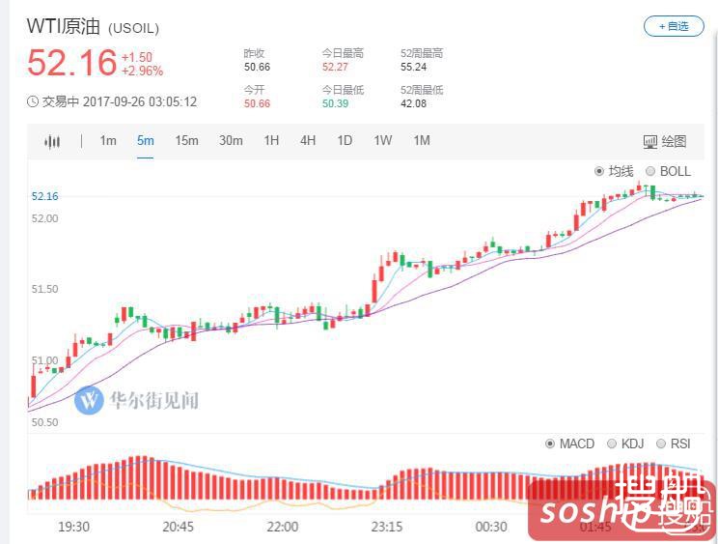Click the 51.50 axis label

pos(44,289)
